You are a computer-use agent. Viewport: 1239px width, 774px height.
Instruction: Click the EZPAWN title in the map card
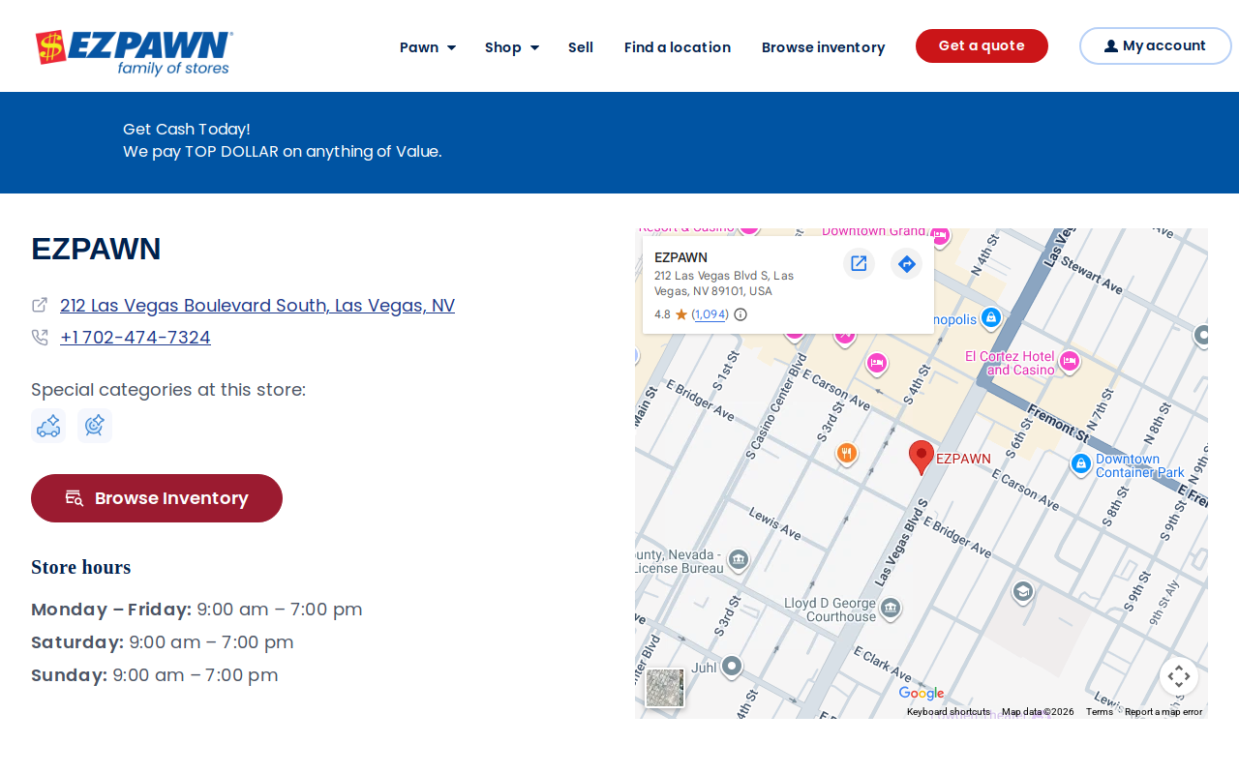coord(680,257)
